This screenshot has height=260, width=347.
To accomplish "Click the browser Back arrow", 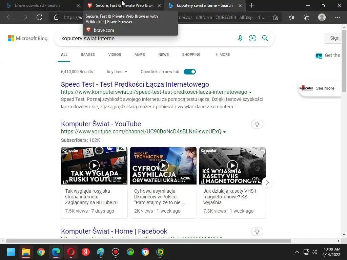I will [x=9, y=17].
